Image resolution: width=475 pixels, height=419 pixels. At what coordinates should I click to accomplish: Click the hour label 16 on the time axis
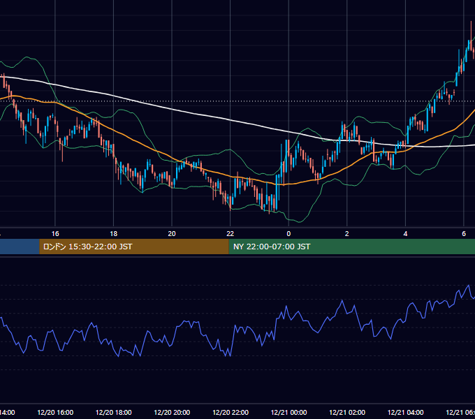click(x=55, y=234)
